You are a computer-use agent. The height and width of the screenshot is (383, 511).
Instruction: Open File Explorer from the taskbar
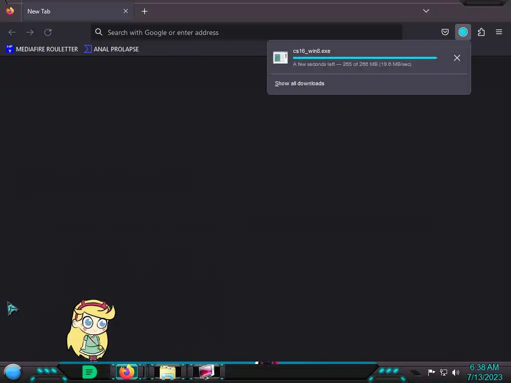[x=168, y=373]
